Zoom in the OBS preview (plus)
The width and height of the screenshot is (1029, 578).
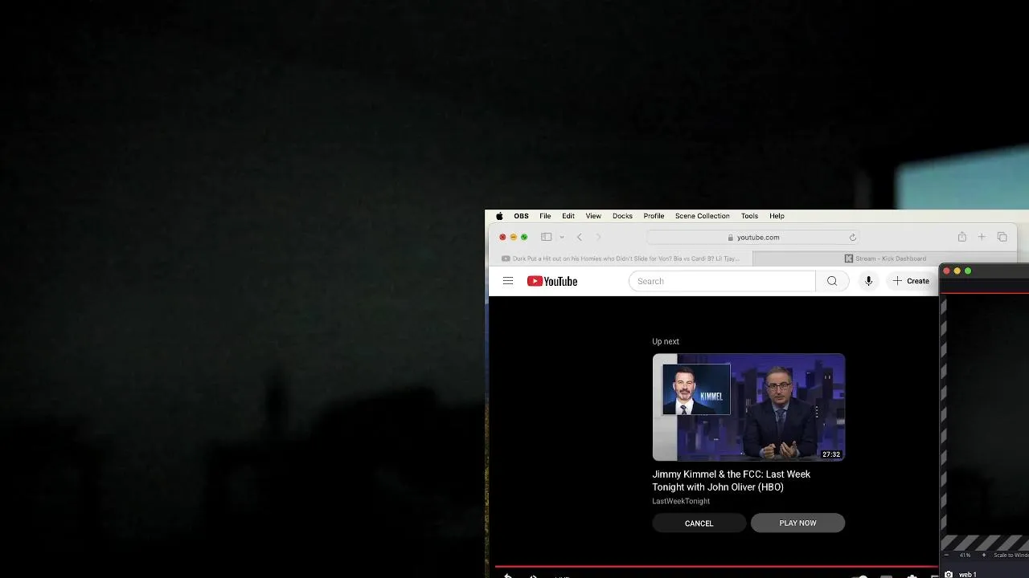click(983, 555)
